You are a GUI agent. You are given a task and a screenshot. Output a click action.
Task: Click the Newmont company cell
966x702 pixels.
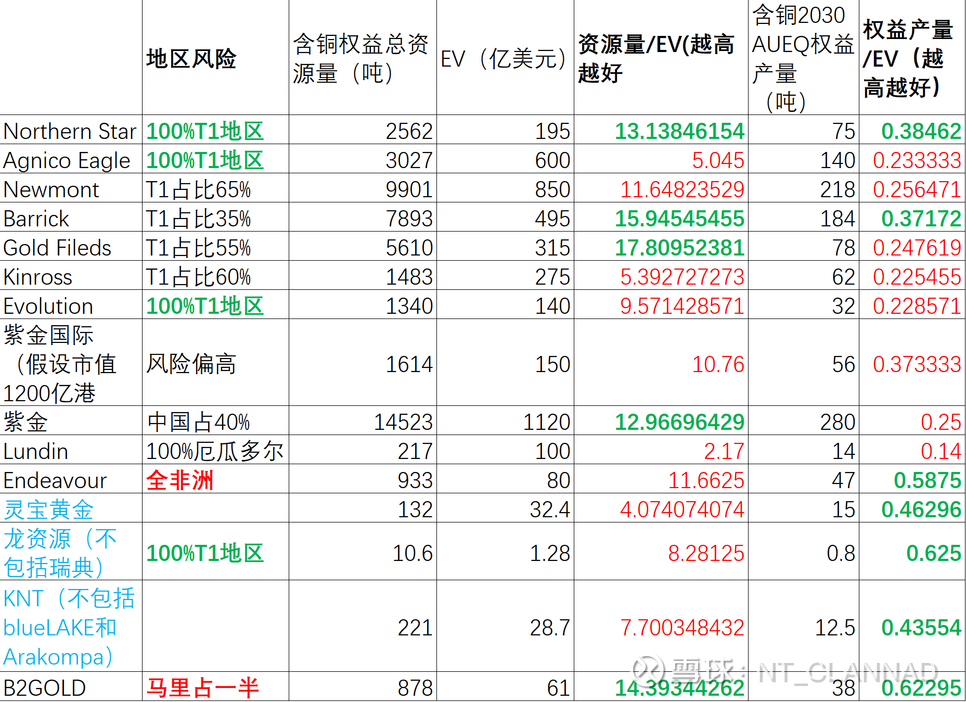71,188
